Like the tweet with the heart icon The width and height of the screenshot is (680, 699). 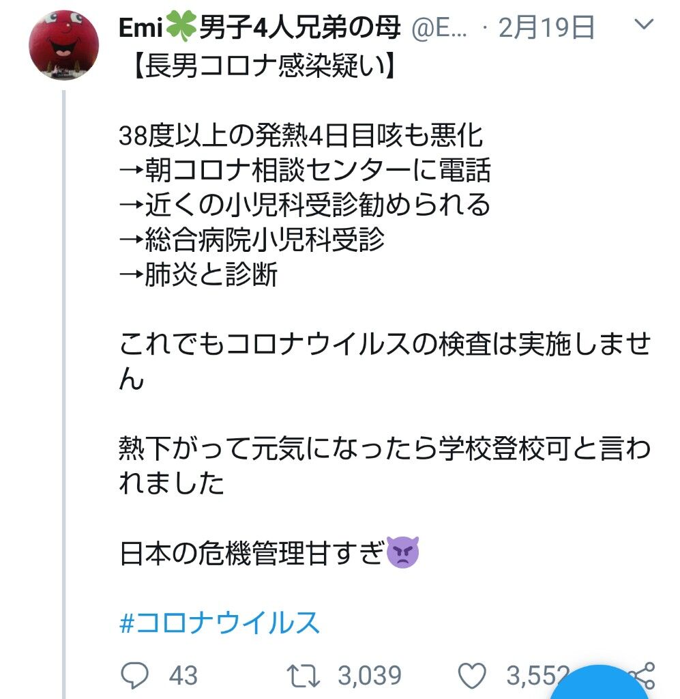(x=473, y=676)
